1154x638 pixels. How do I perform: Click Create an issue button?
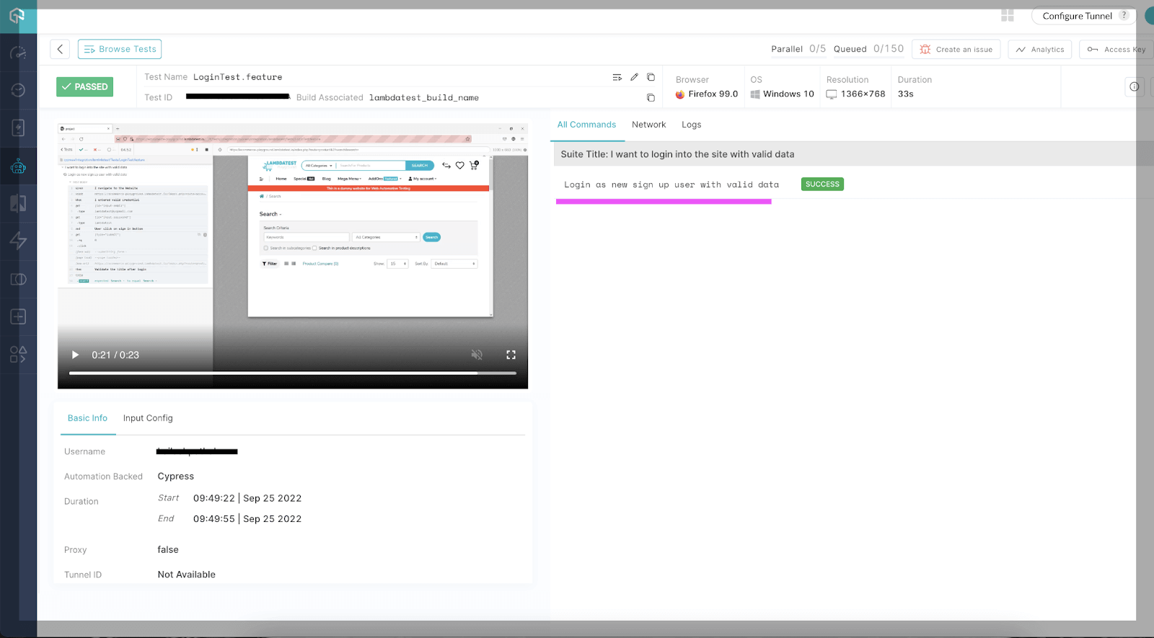956,49
